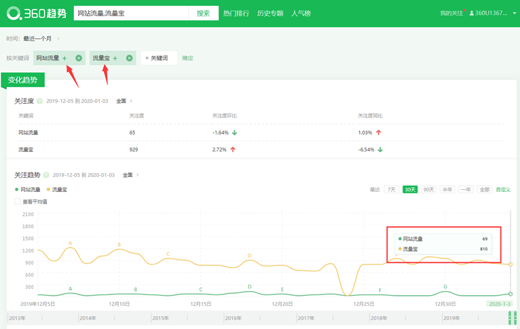This screenshot has width=520, height=329.
Task: Click green marker G on the 网站流量 line
Action: [445, 287]
